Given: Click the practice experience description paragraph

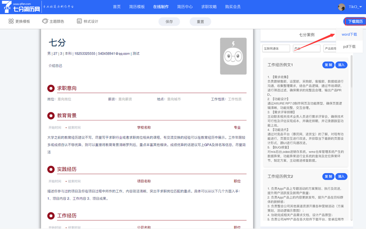Looking at the screenshot, I should (x=144, y=195).
